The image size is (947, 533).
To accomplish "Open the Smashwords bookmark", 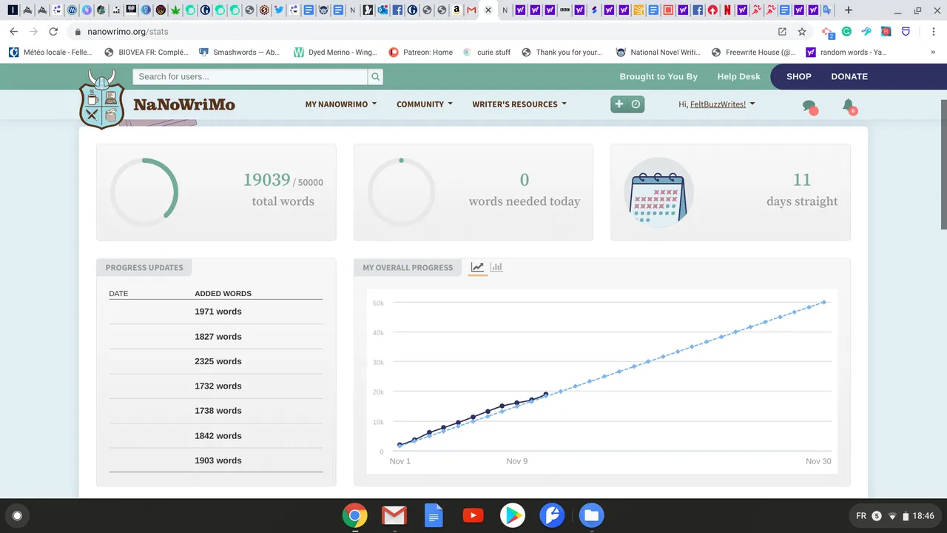I will point(240,53).
